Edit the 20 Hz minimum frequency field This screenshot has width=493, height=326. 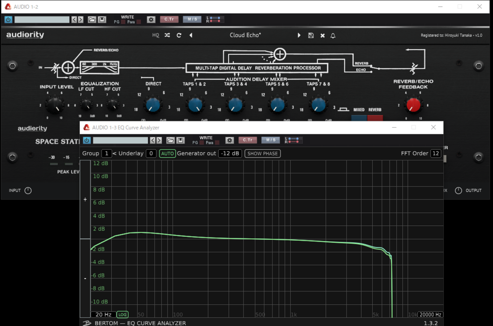[103, 314]
